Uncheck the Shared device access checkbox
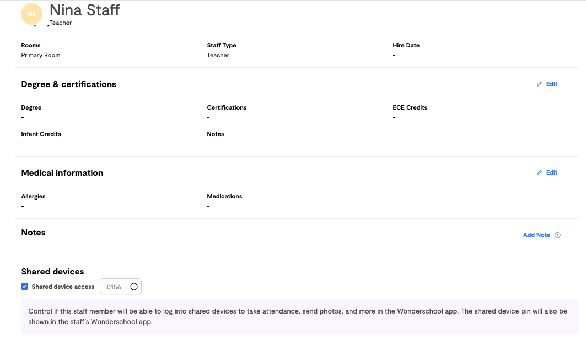Screen dimensions: 586x345 (x=25, y=287)
